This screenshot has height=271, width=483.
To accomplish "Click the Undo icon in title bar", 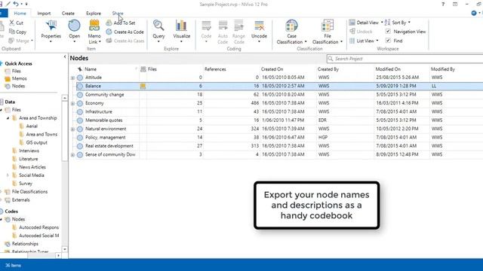I will point(16,4).
